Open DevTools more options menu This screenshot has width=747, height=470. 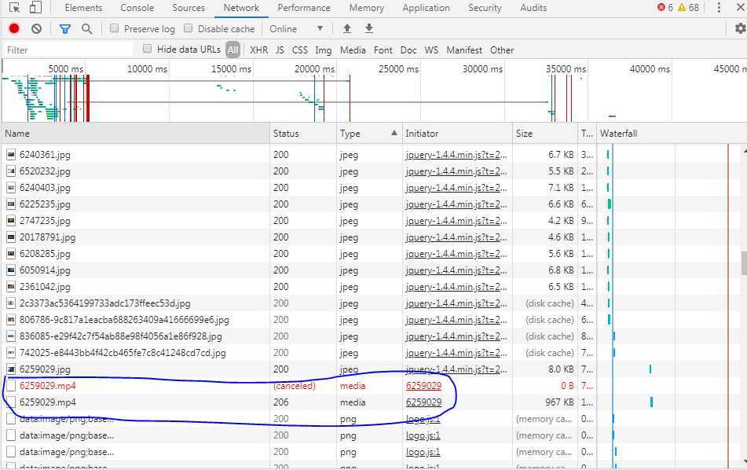coord(719,8)
